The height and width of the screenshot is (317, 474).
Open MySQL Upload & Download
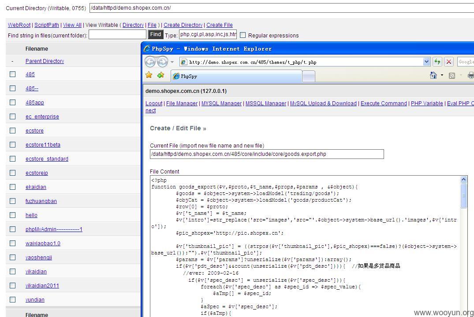pyautogui.click(x=323, y=103)
